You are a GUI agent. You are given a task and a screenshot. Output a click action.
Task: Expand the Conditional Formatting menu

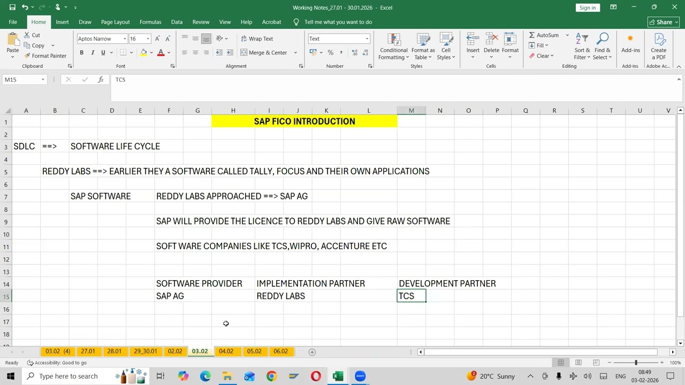tap(393, 46)
